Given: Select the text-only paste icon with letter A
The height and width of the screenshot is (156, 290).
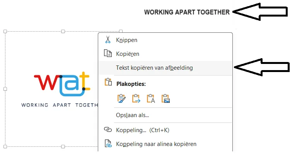Looking at the screenshot, I should click(151, 99).
